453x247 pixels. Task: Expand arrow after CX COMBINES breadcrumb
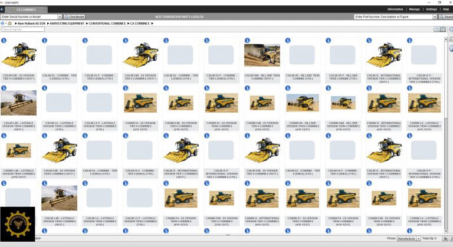pos(152,24)
